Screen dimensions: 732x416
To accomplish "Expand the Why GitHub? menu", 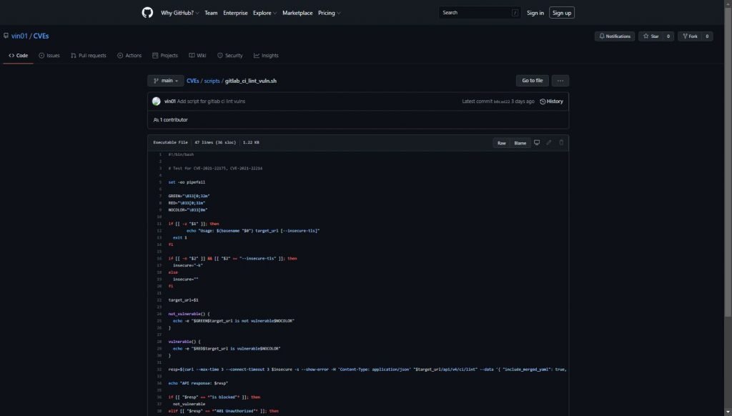I will pyautogui.click(x=179, y=13).
